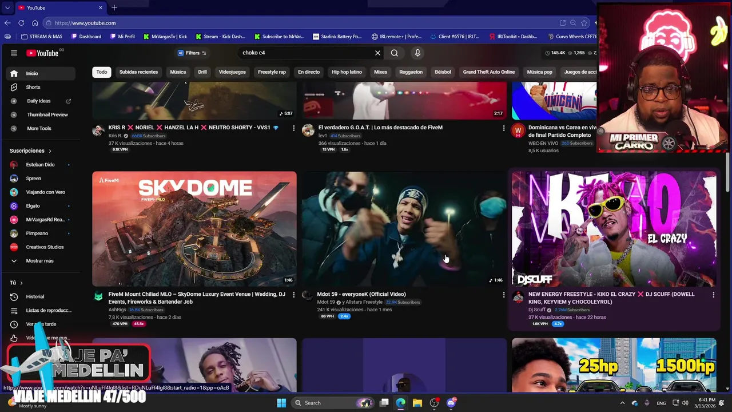
Task: Bookmark page with the star icon
Action: point(584,23)
